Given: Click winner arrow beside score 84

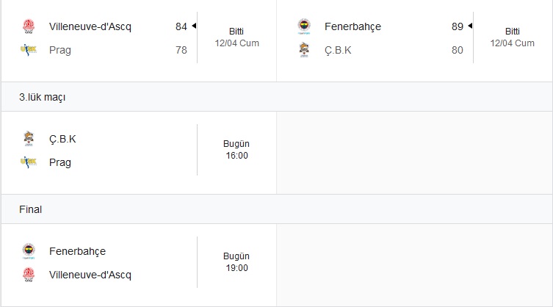Looking at the screenshot, I should (194, 26).
